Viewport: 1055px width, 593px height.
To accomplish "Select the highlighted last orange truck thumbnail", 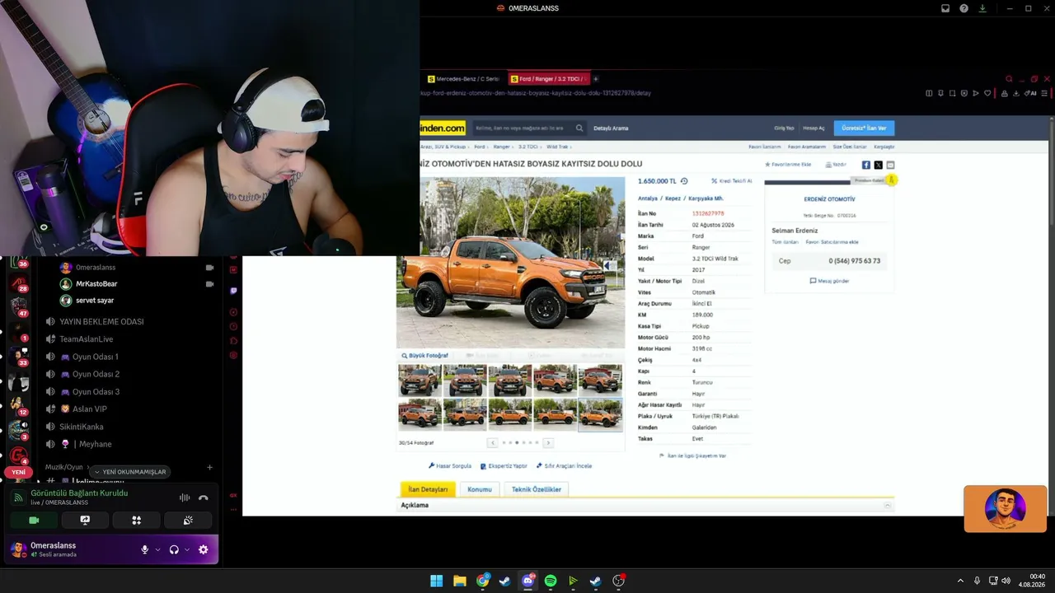I will pyautogui.click(x=600, y=415).
